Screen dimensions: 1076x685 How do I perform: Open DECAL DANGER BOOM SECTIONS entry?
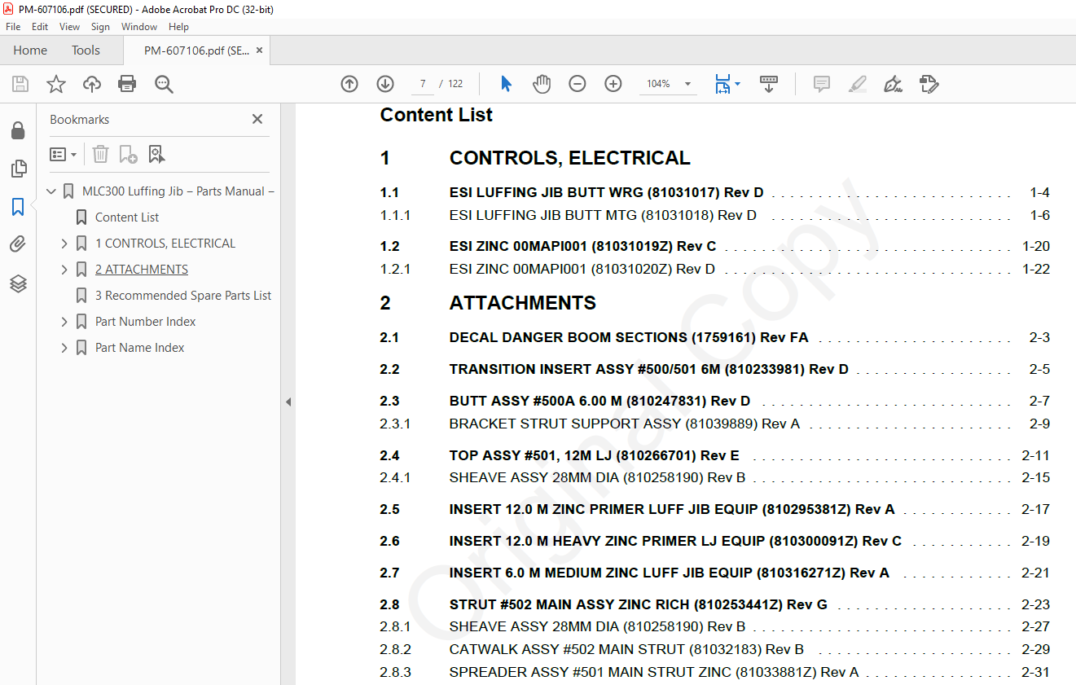click(x=629, y=337)
